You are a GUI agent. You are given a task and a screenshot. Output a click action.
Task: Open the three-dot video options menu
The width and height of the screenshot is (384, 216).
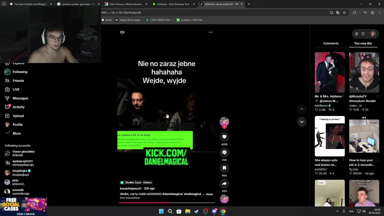[x=211, y=32]
